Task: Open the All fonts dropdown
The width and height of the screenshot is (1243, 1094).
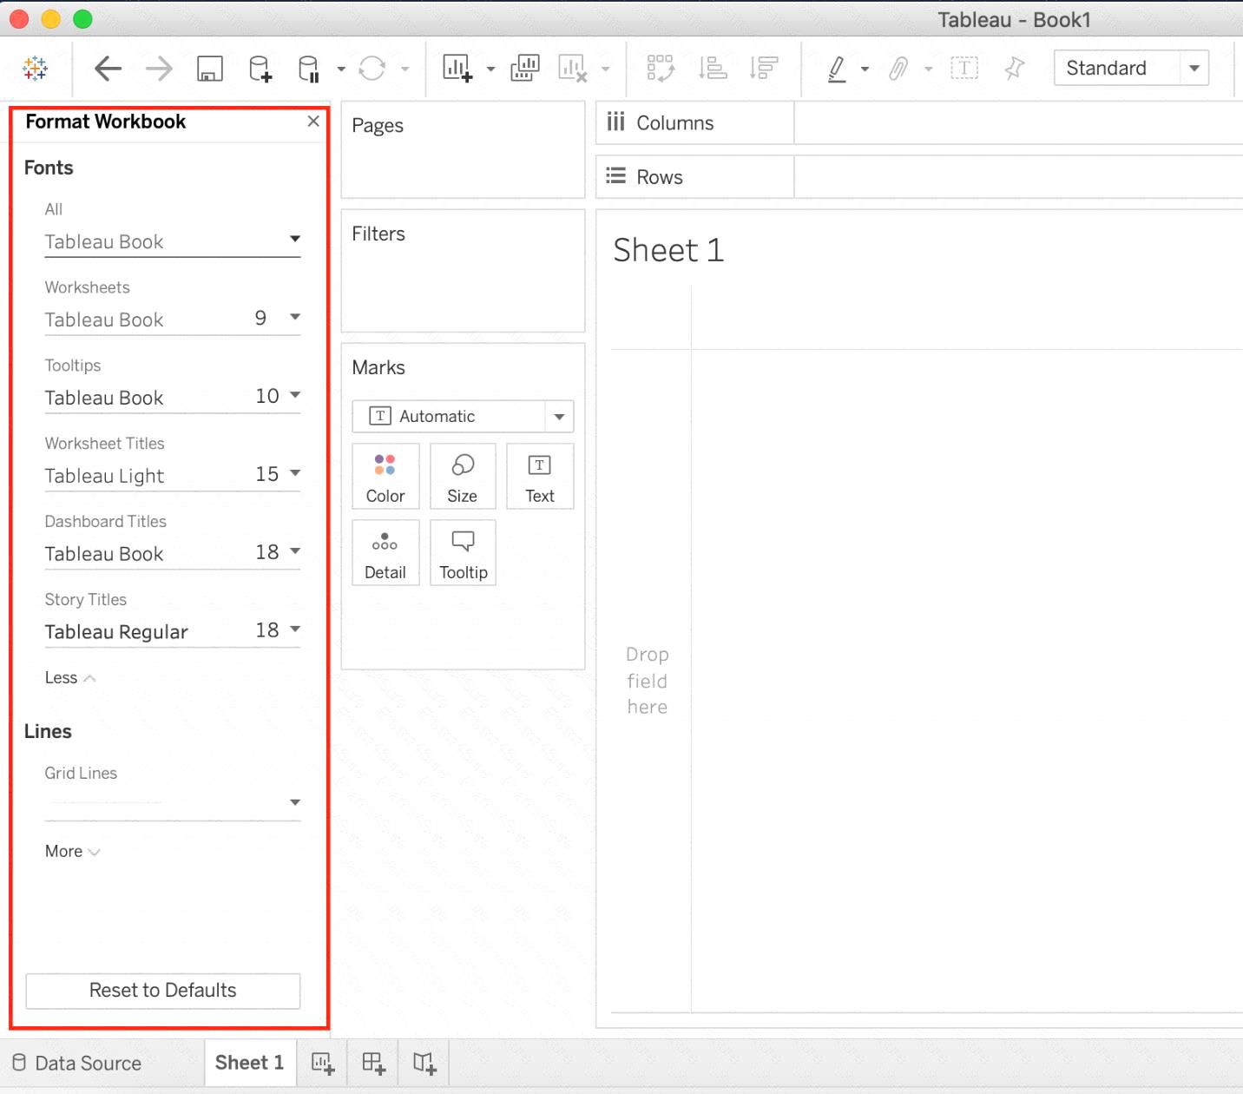Action: pos(173,241)
